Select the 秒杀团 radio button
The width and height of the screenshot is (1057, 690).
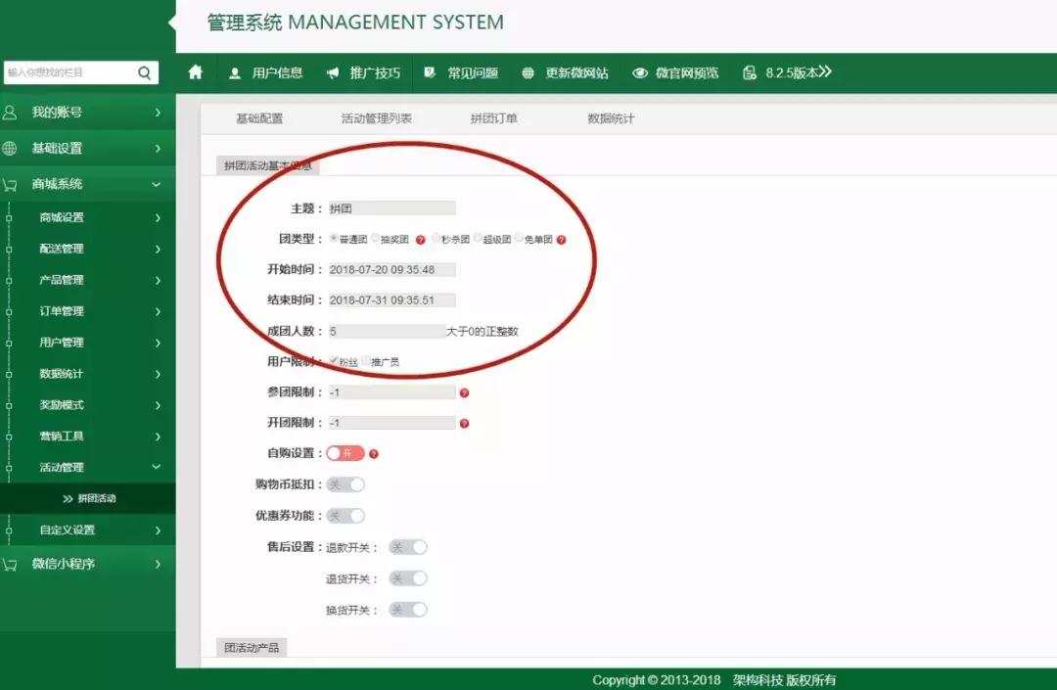pyautogui.click(x=437, y=238)
